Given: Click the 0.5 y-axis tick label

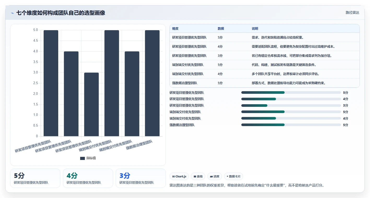Looking at the screenshot, I should tap(35, 126).
